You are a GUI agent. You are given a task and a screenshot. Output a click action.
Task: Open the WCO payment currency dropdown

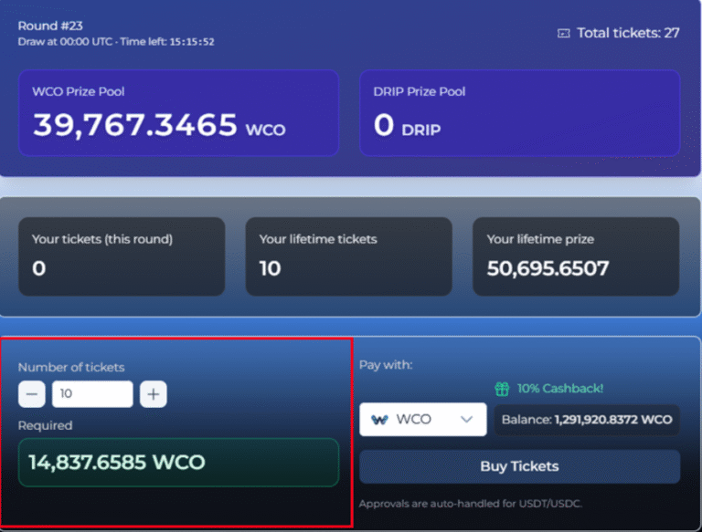pyautogui.click(x=422, y=420)
